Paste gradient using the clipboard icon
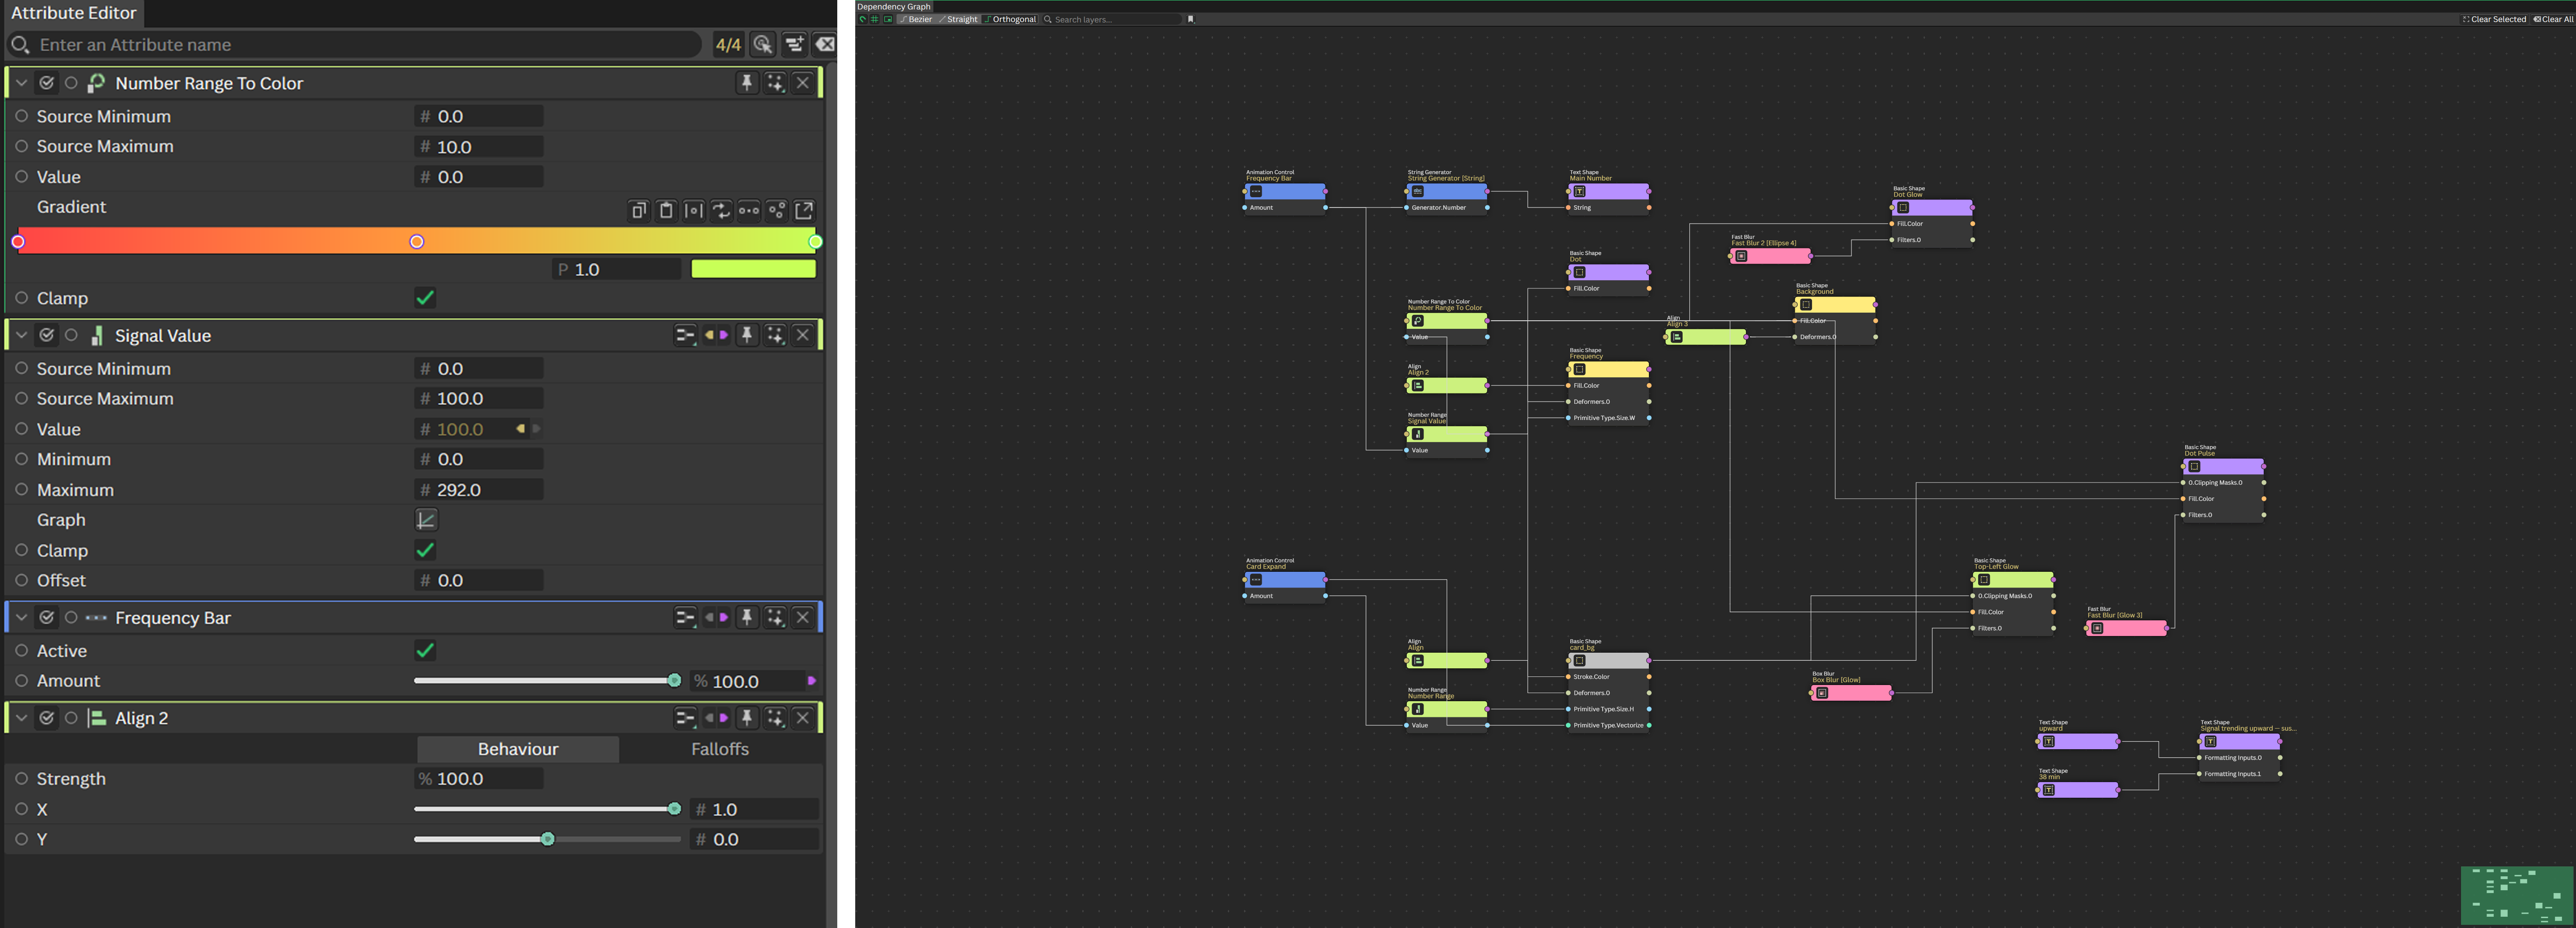 [666, 210]
